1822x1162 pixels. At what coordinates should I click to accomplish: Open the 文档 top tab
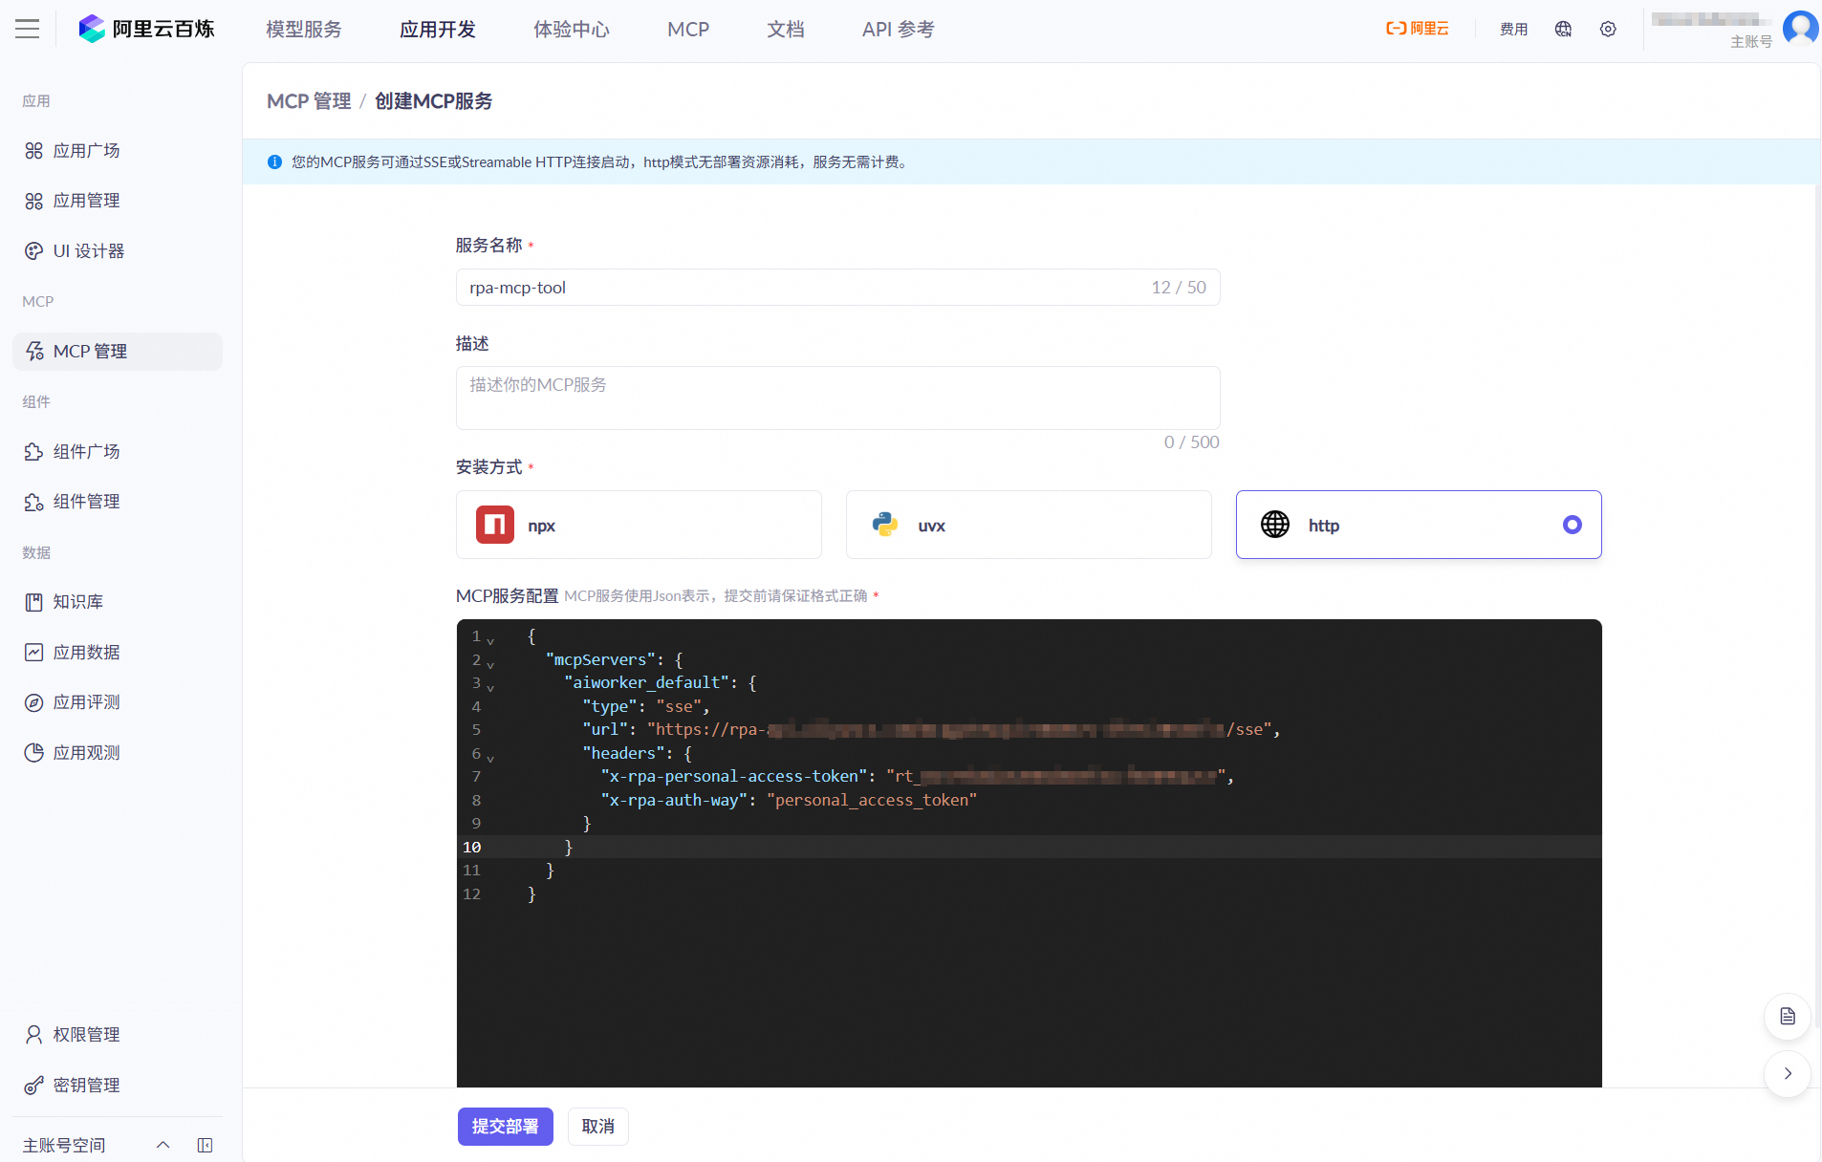point(786,29)
